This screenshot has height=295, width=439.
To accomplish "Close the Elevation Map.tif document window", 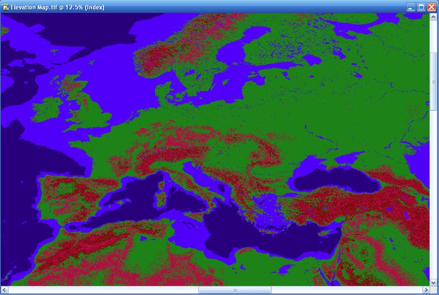I will 431,7.
